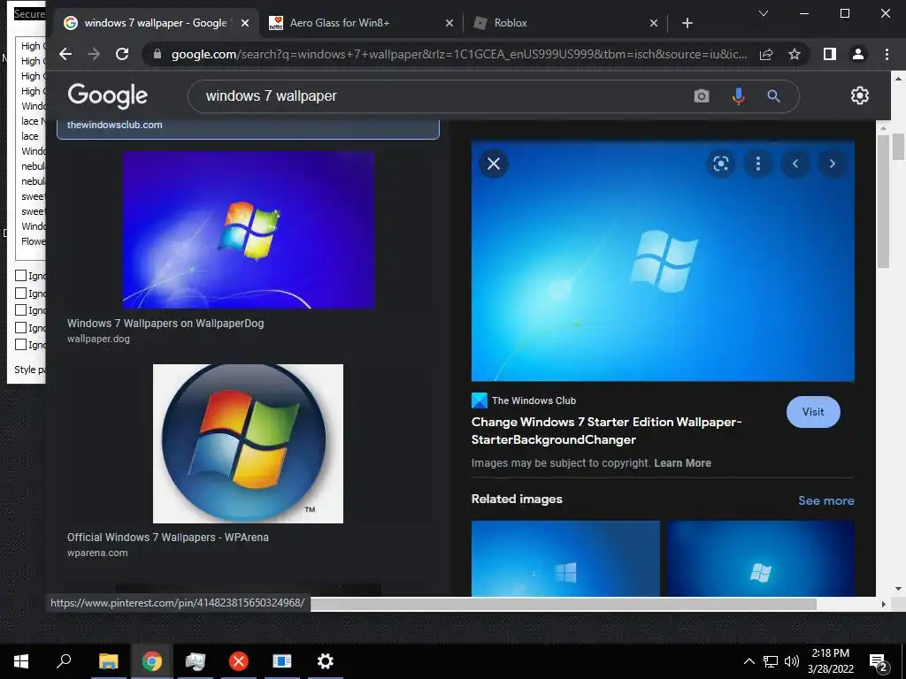Toggle second Ign checkbox in background window

tap(21, 294)
